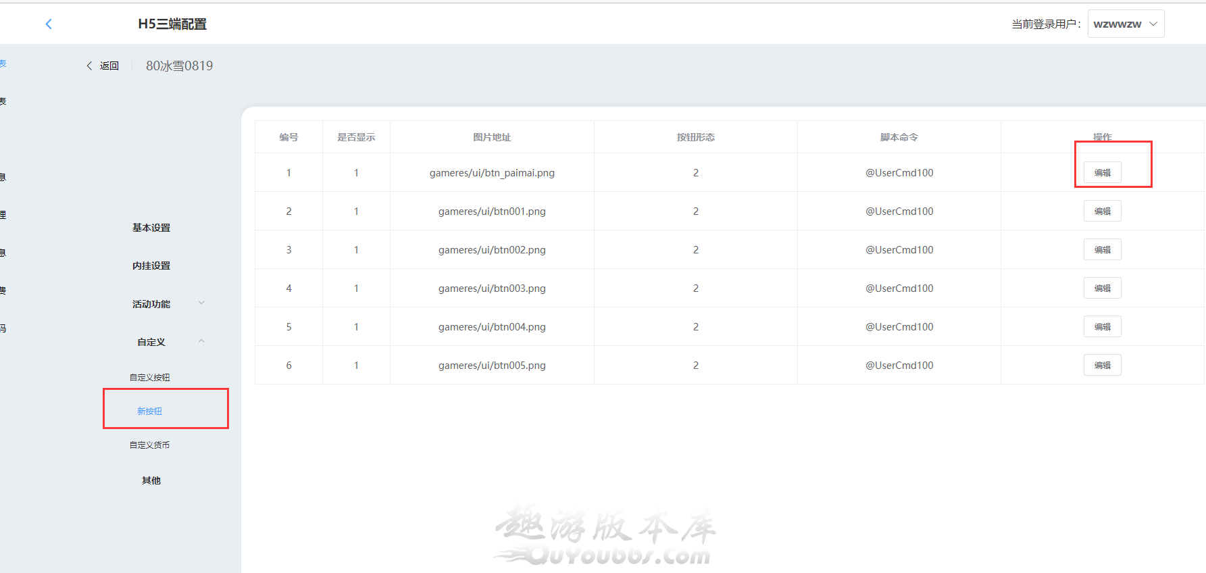Image resolution: width=1206 pixels, height=573 pixels.
Task: Click the 图片地址 column header
Action: pyautogui.click(x=492, y=137)
